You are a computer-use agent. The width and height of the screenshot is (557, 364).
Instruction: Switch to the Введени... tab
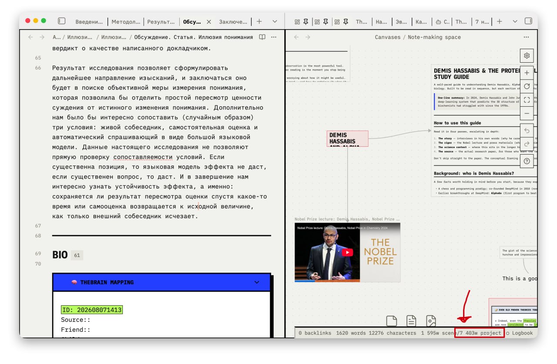pos(89,21)
